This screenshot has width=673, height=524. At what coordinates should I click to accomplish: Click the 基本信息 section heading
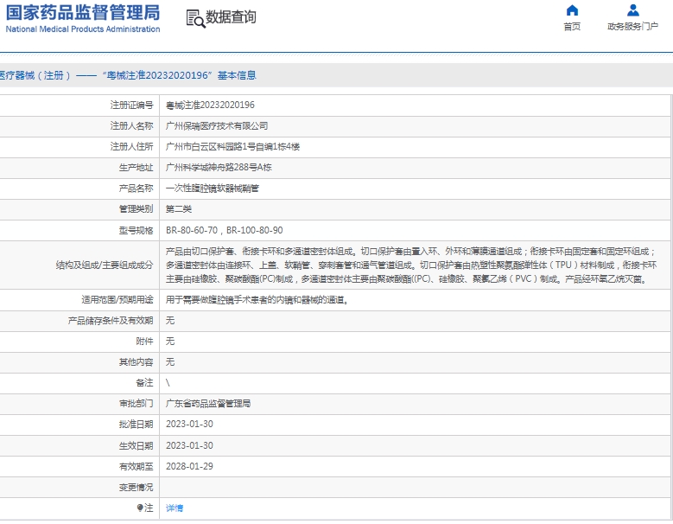pos(237,75)
